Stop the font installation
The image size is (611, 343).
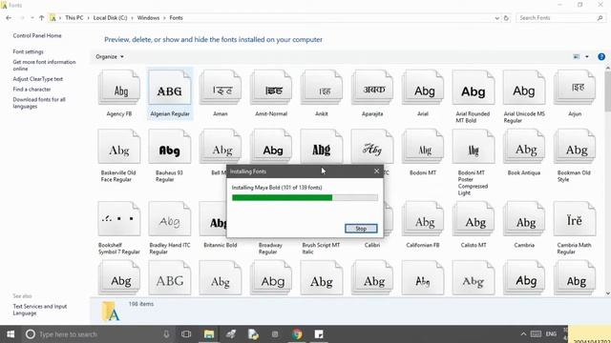[361, 229]
